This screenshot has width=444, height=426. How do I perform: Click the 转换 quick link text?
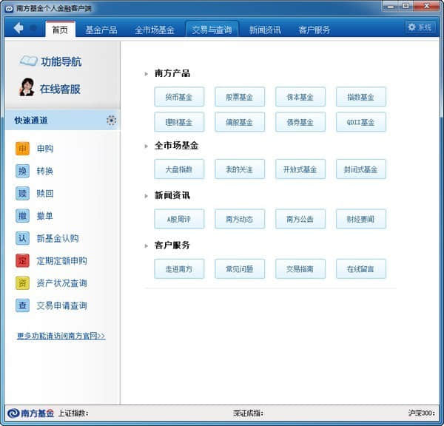coord(45,171)
